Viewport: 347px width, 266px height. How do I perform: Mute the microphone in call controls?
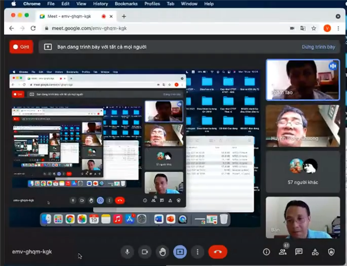click(127, 252)
